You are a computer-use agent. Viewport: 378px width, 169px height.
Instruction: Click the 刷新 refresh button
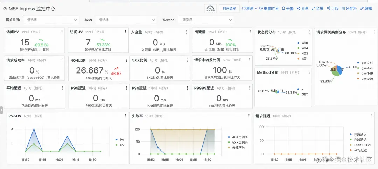pyautogui.click(x=248, y=8)
